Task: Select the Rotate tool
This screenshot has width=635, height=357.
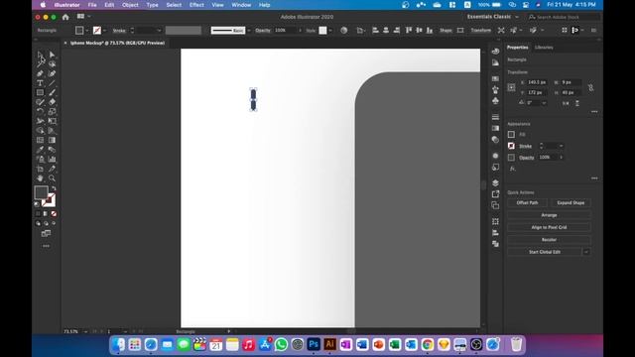Action: click(x=40, y=111)
